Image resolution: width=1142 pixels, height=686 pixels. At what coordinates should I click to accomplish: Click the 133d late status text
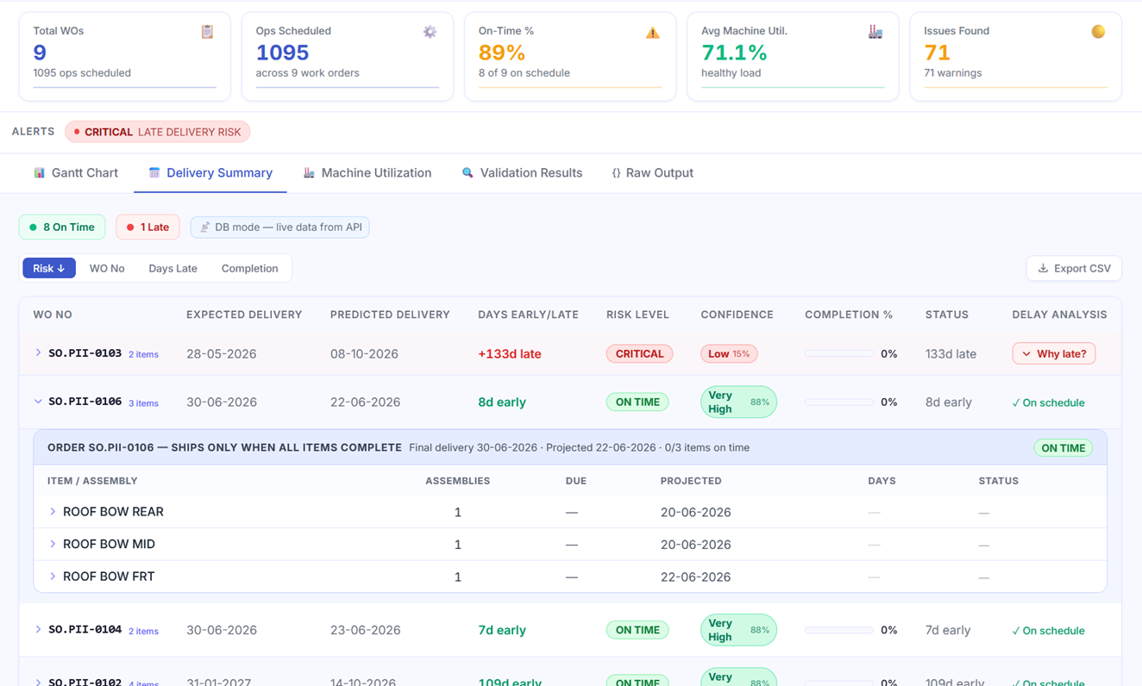[951, 353]
